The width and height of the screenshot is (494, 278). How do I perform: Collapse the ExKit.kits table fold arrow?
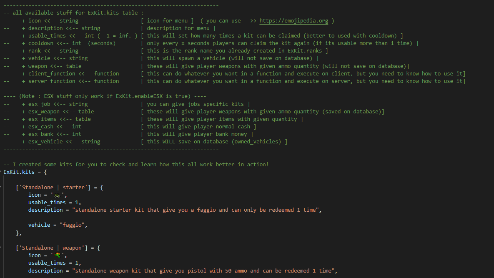tap(1, 172)
